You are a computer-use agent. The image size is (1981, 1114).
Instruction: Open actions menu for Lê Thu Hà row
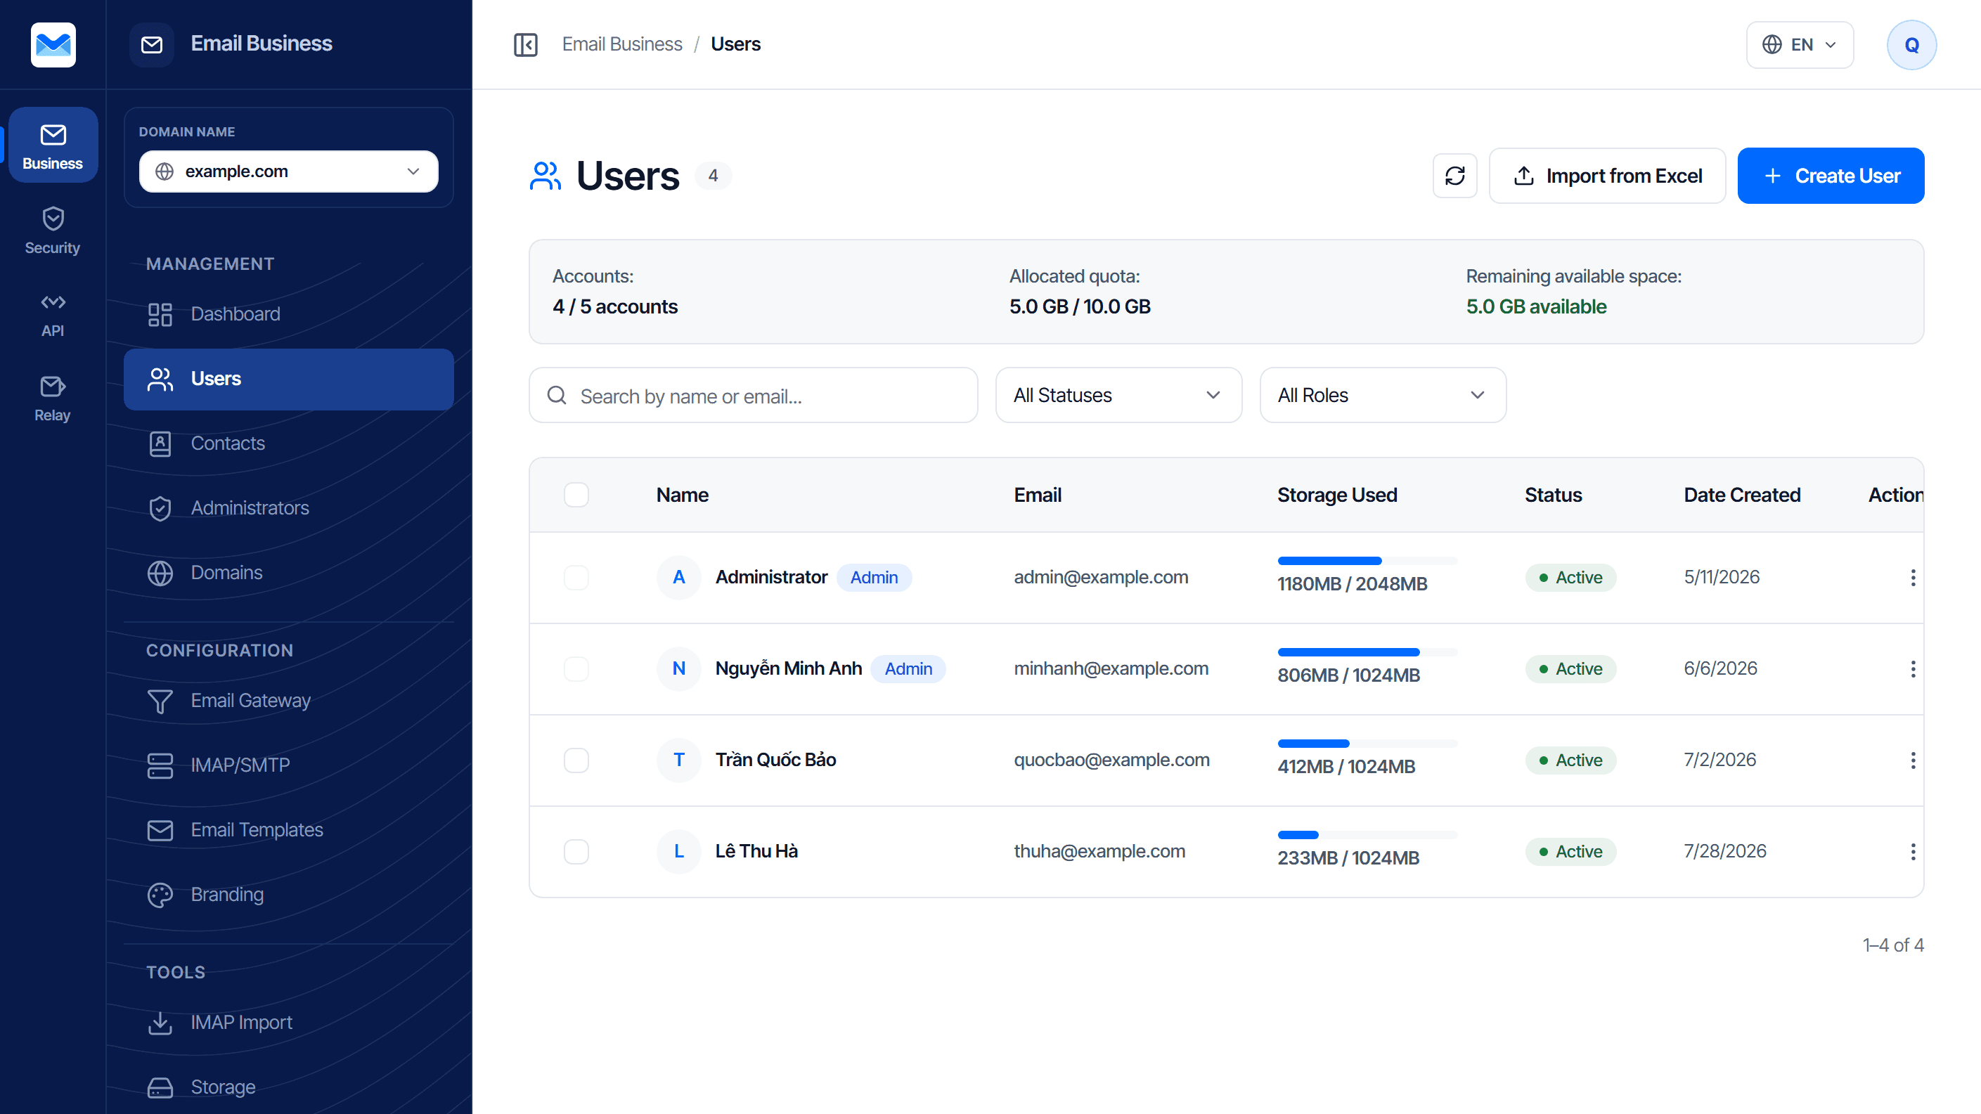click(1913, 852)
